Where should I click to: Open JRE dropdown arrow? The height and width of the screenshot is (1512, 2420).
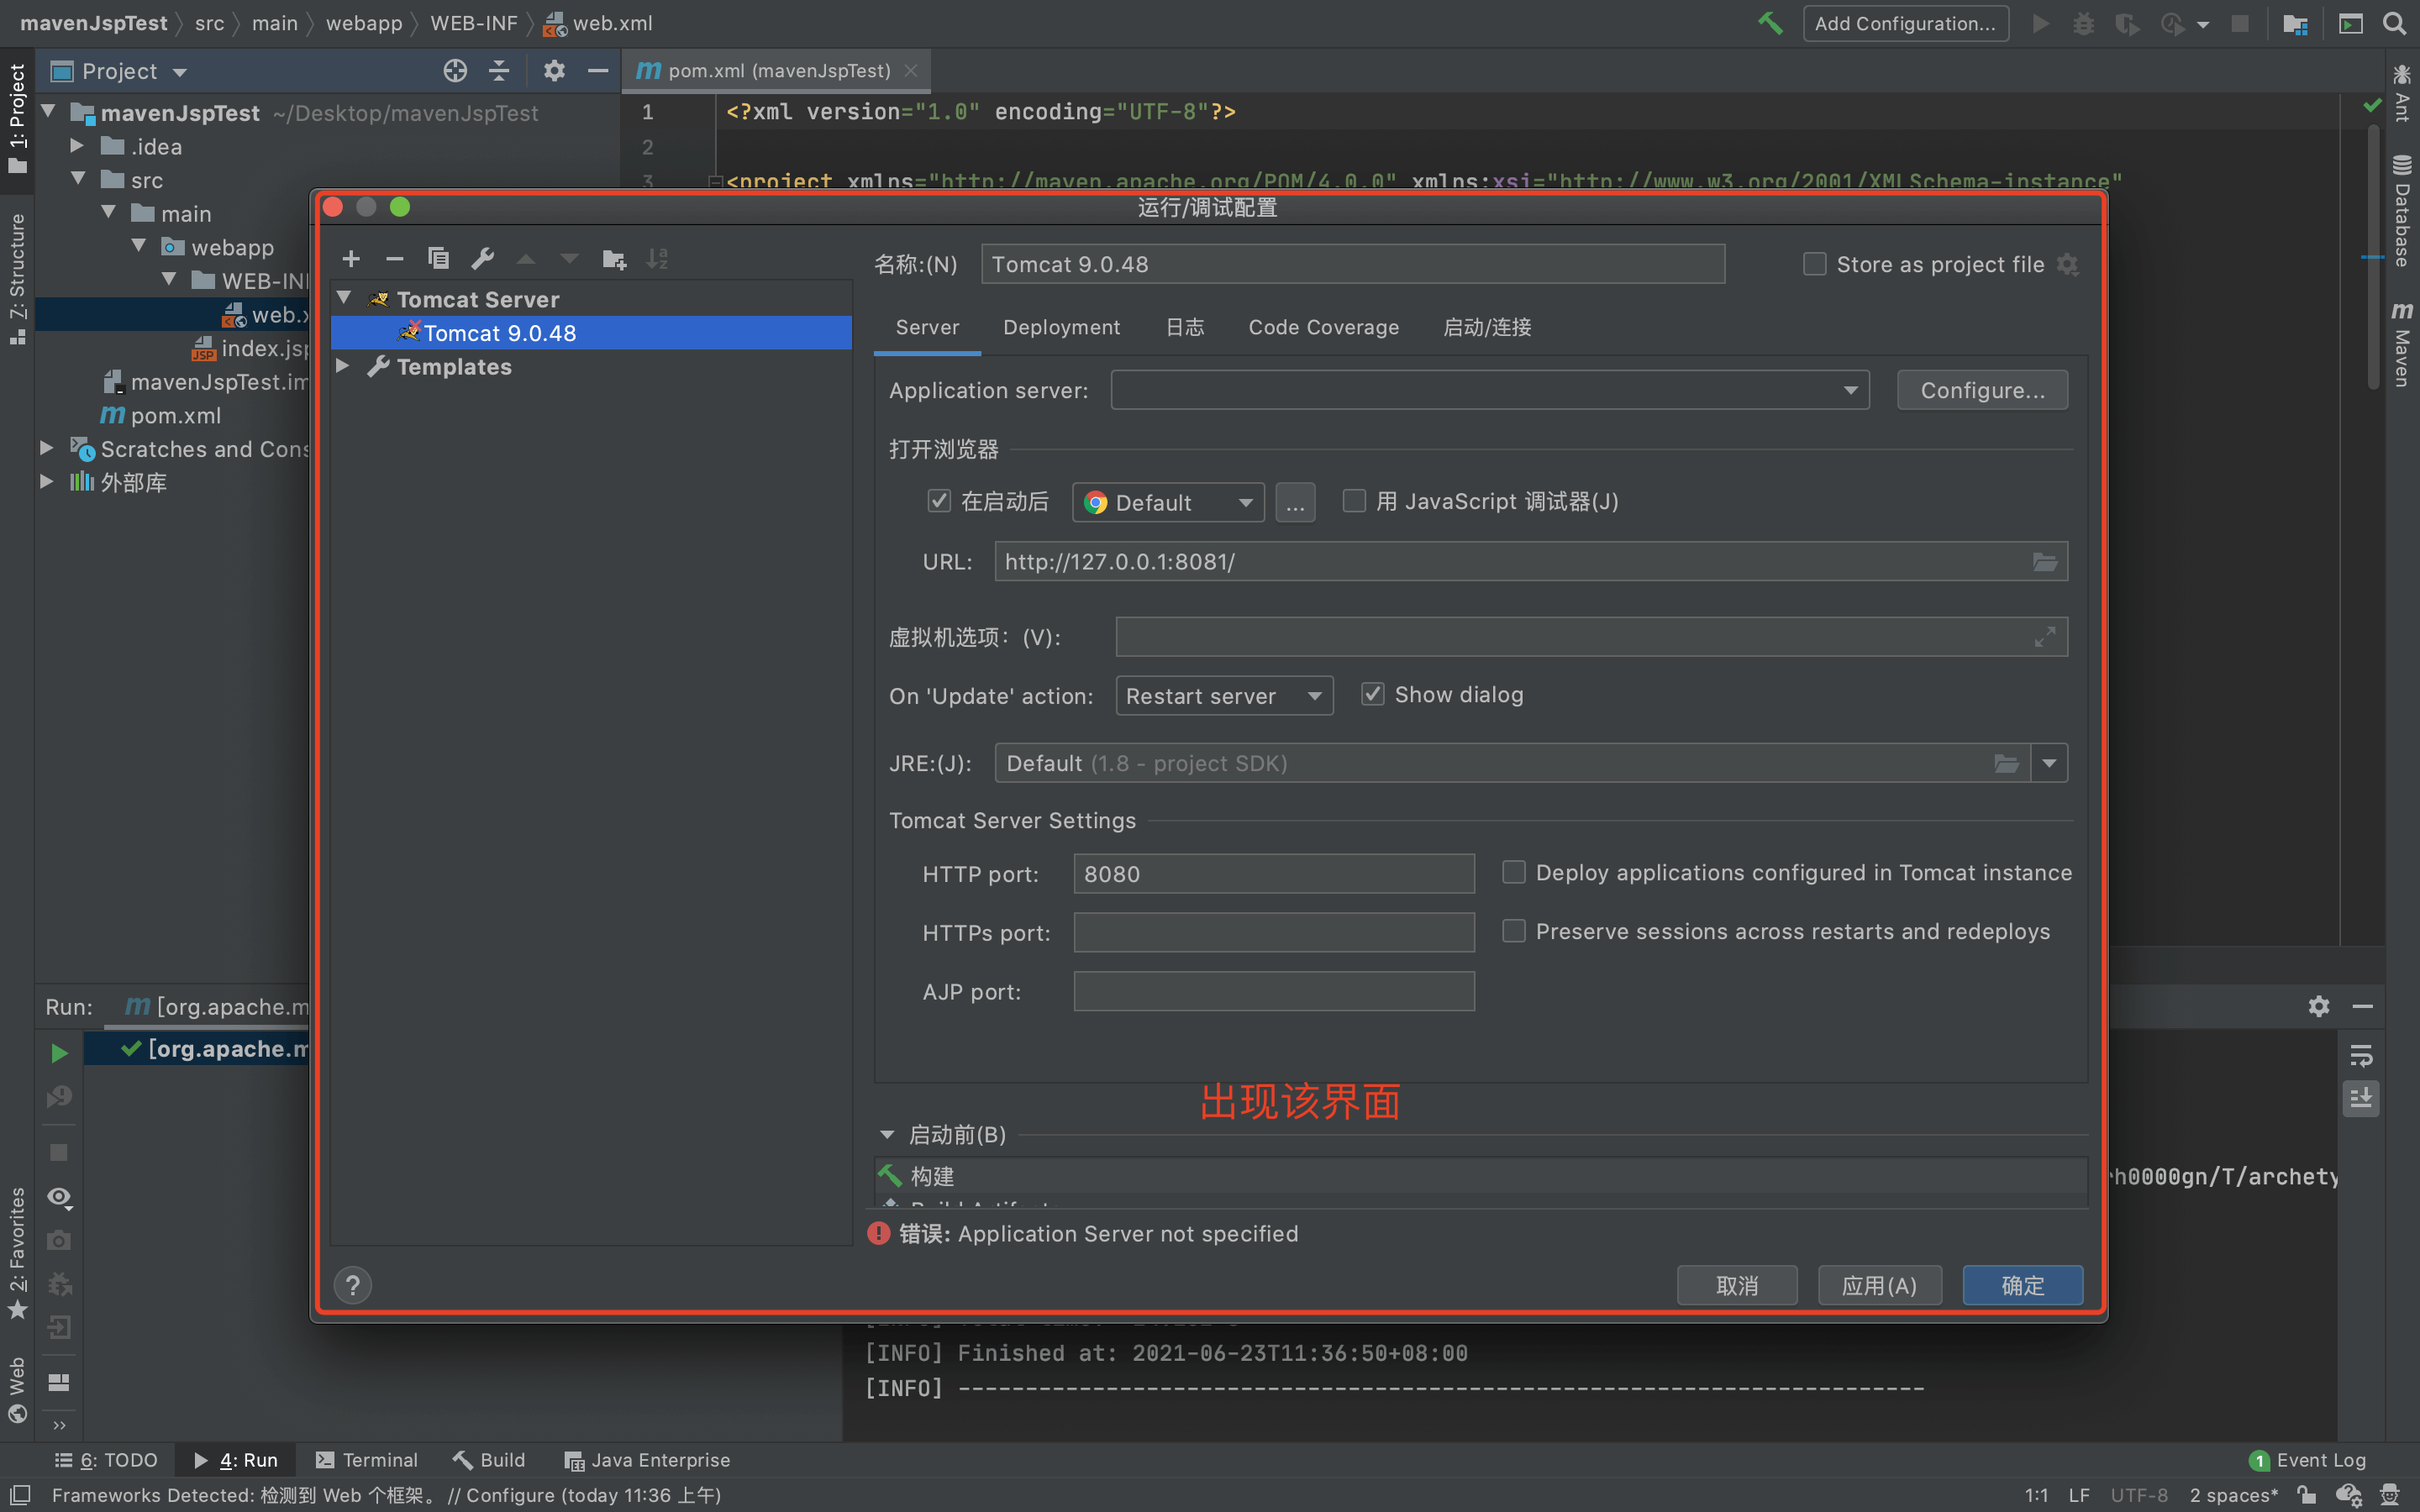coord(2049,763)
